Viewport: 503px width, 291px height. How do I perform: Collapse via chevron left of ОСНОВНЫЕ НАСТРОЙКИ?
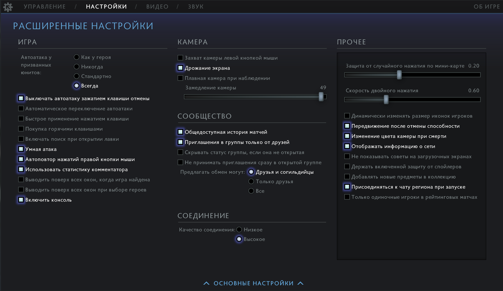[x=206, y=283]
